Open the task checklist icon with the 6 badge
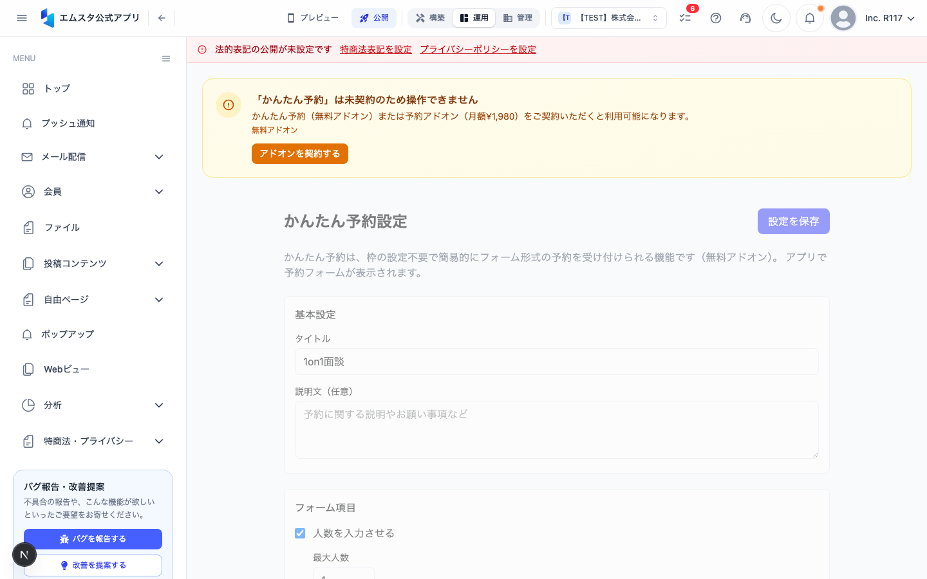Screen dimensions: 927x579 click(x=685, y=18)
